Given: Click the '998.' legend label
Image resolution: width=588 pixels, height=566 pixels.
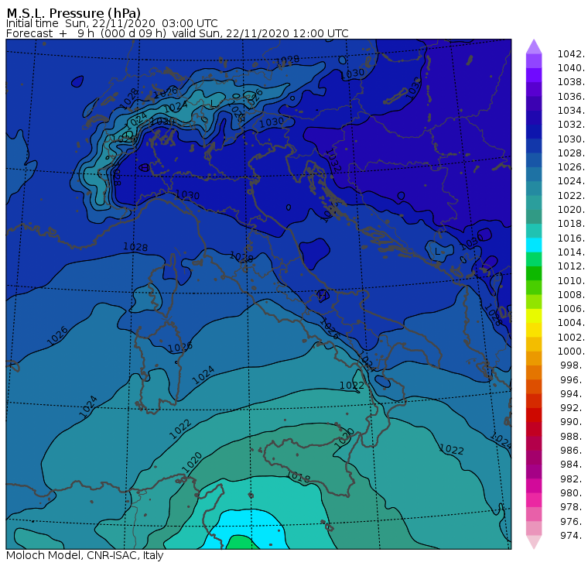Looking at the screenshot, I should click(x=573, y=365).
